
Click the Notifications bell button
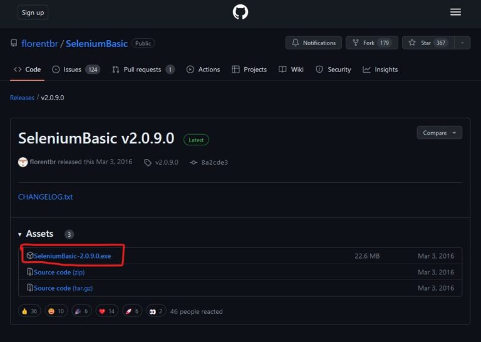pos(314,43)
